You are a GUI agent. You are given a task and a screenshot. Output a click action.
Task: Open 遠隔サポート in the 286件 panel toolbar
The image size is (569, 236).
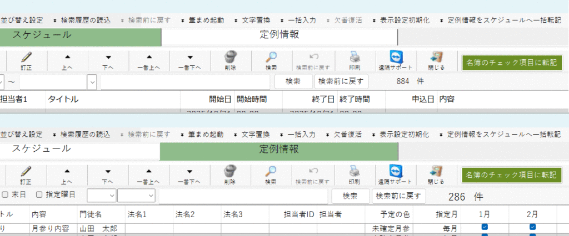pos(395,174)
